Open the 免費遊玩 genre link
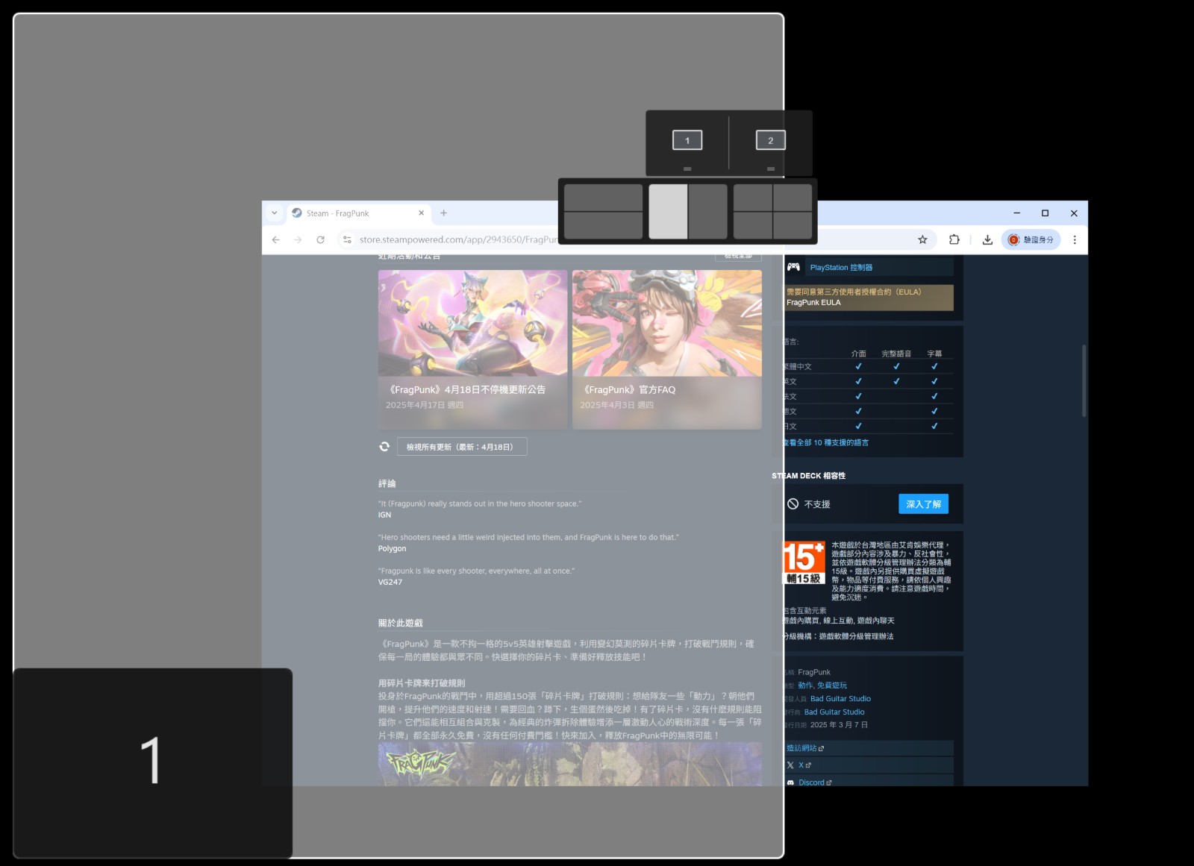The width and height of the screenshot is (1194, 866). 832,685
